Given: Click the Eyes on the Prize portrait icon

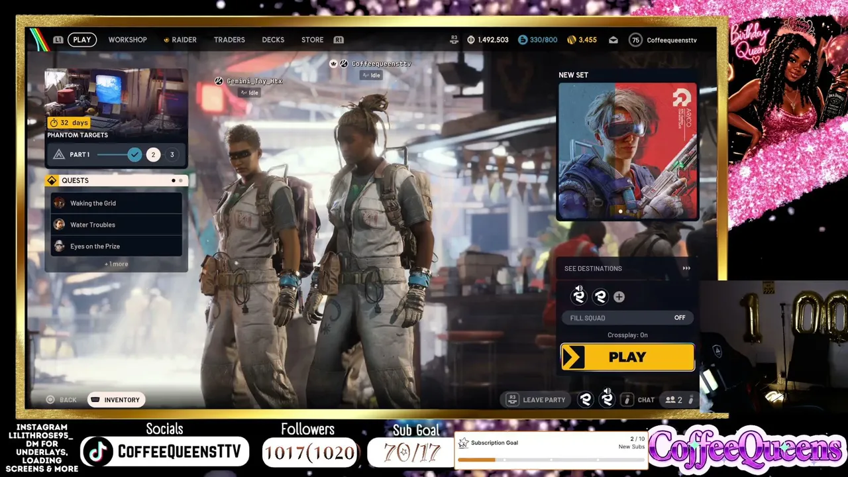Looking at the screenshot, I should coord(60,246).
